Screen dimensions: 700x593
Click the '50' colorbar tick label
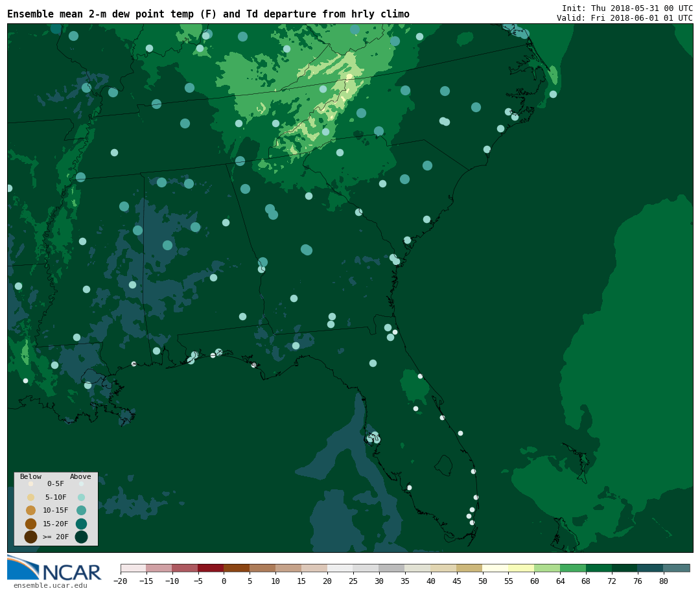pyautogui.click(x=483, y=581)
